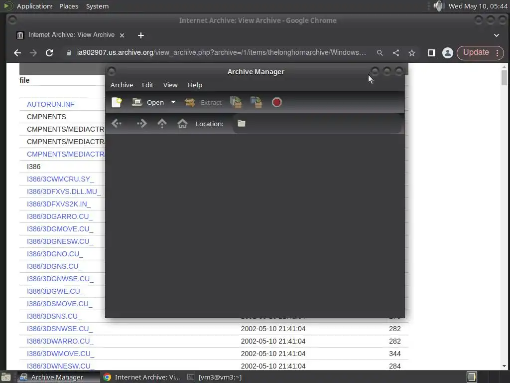Open I386/3DGNS.CU_ link
The width and height of the screenshot is (510, 383).
[54, 266]
